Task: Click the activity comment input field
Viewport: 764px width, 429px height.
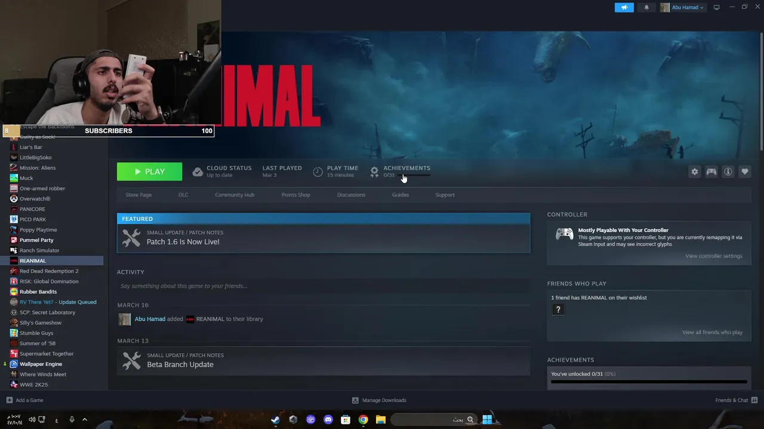Action: pos(324,286)
